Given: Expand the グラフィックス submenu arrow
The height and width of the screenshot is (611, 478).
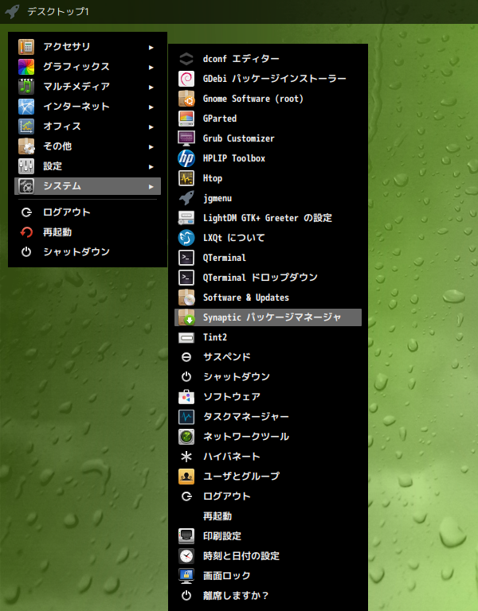Looking at the screenshot, I should (151, 68).
